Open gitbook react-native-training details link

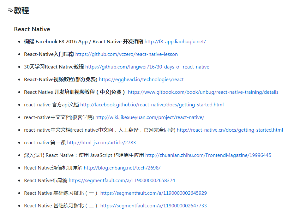203,92
